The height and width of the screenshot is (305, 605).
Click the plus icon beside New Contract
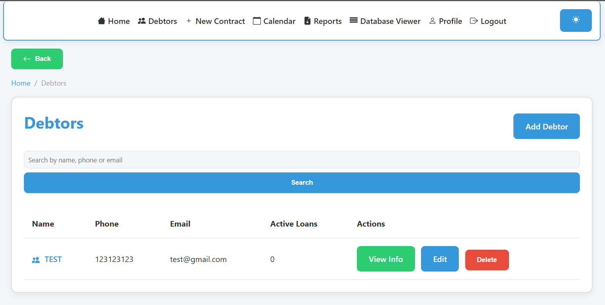coord(189,21)
